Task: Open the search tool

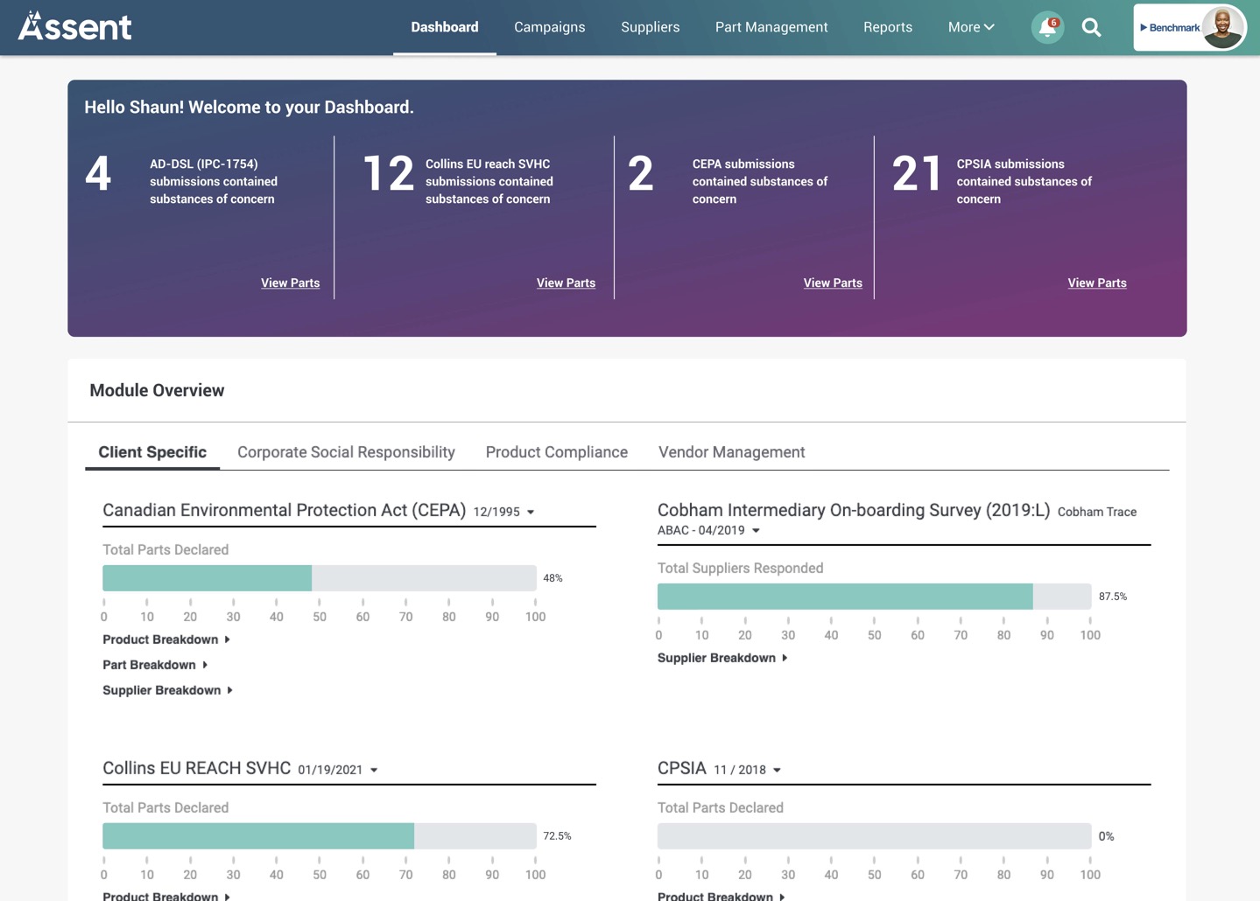Action: (x=1091, y=27)
